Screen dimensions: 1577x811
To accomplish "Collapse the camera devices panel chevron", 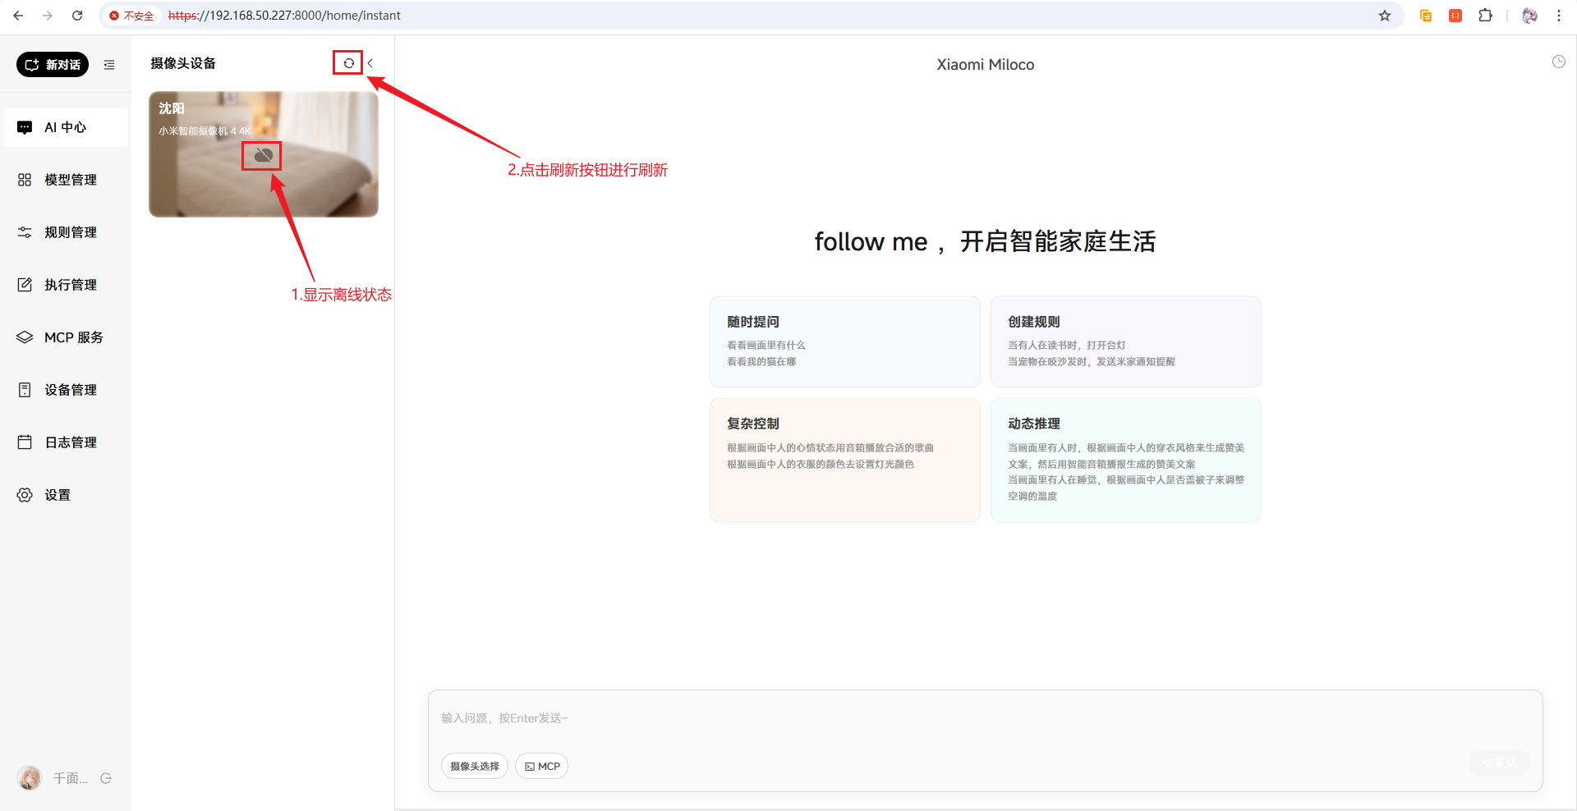I will click(x=370, y=63).
